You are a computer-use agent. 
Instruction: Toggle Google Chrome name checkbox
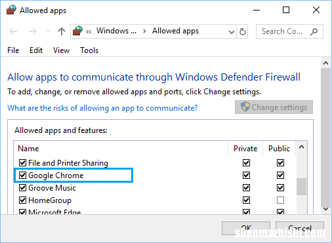click(22, 175)
